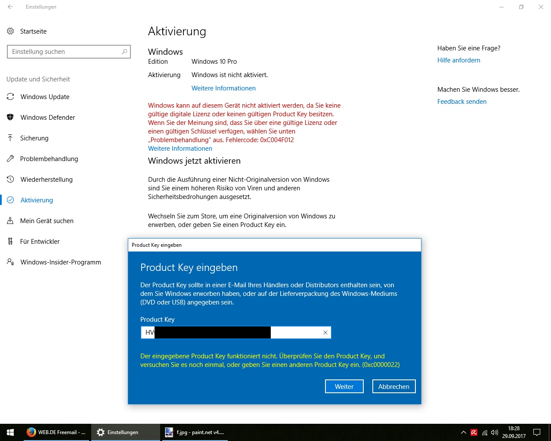This screenshot has height=441, width=551.
Task: Click the Für Entwickler tools icon
Action: point(10,241)
